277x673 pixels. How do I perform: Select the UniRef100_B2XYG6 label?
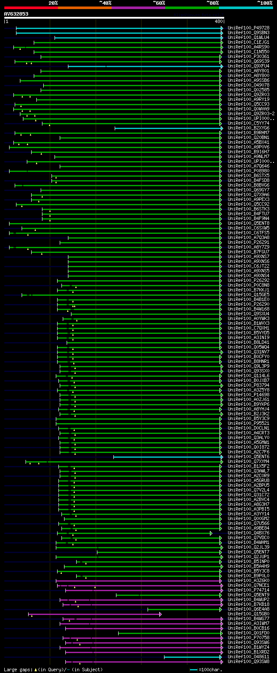(248, 128)
